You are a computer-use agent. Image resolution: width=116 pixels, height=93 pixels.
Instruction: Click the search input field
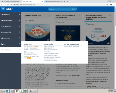pos(60,9)
